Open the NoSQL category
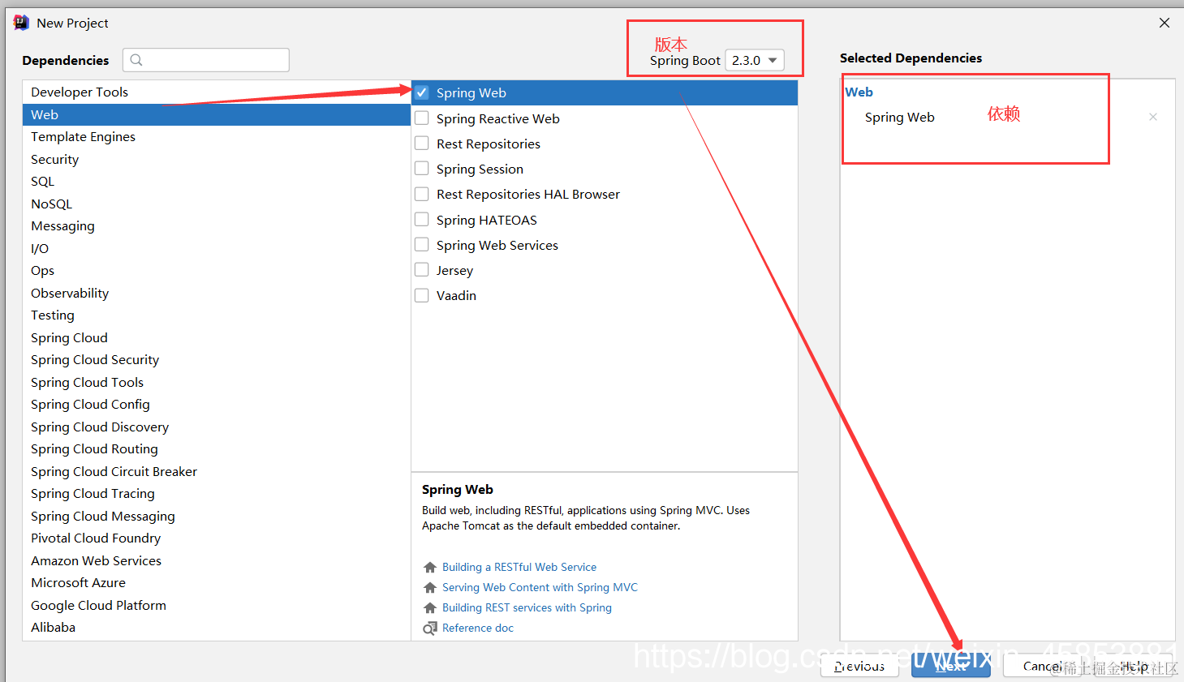The height and width of the screenshot is (682, 1184). (217, 204)
